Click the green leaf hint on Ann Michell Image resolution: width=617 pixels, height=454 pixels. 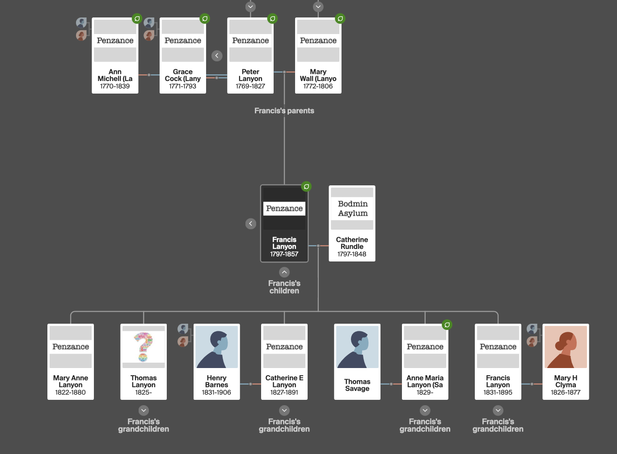(x=137, y=19)
